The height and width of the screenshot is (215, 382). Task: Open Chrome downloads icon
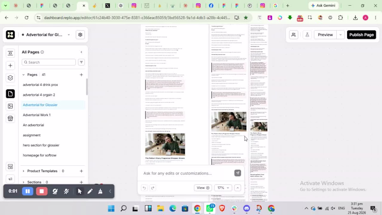(x=355, y=18)
